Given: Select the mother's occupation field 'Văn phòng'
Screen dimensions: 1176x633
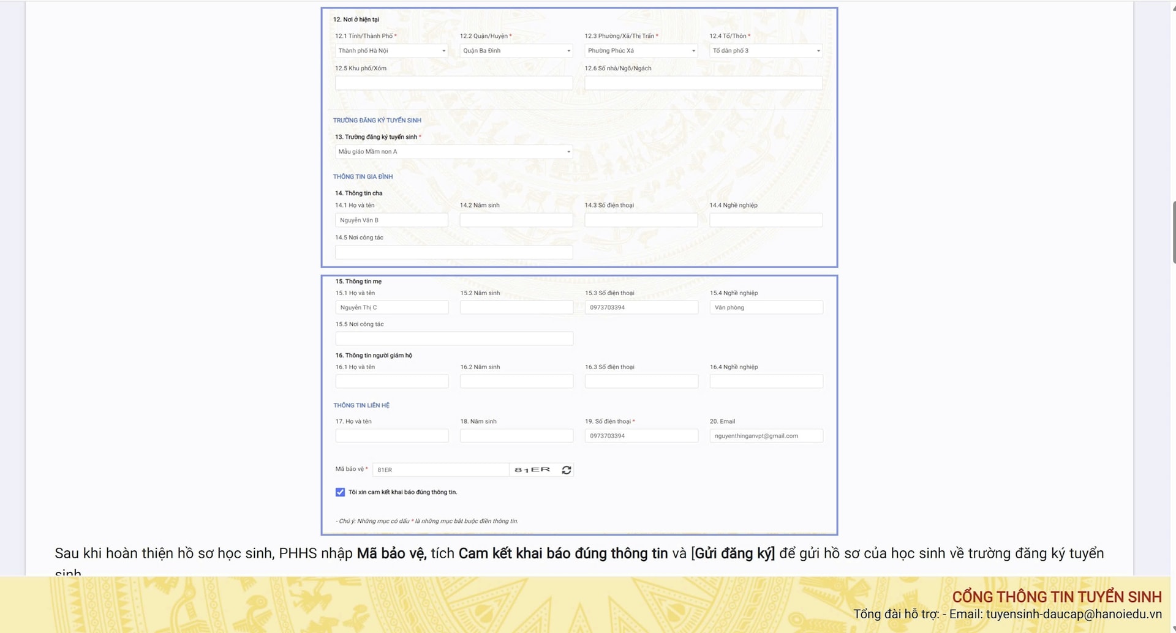Looking at the screenshot, I should click(766, 308).
